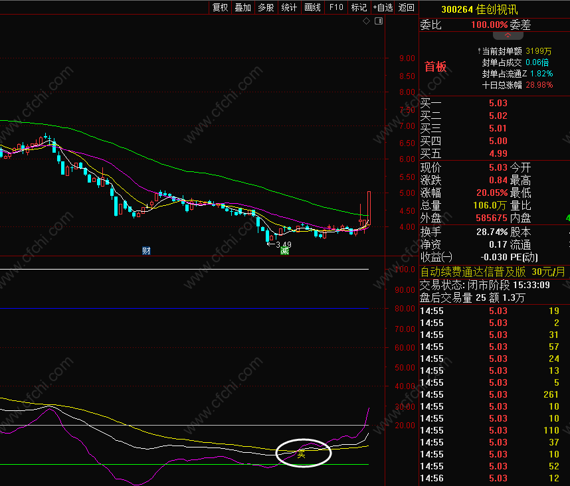Click the 80.00 indicator axis label

click(405, 308)
